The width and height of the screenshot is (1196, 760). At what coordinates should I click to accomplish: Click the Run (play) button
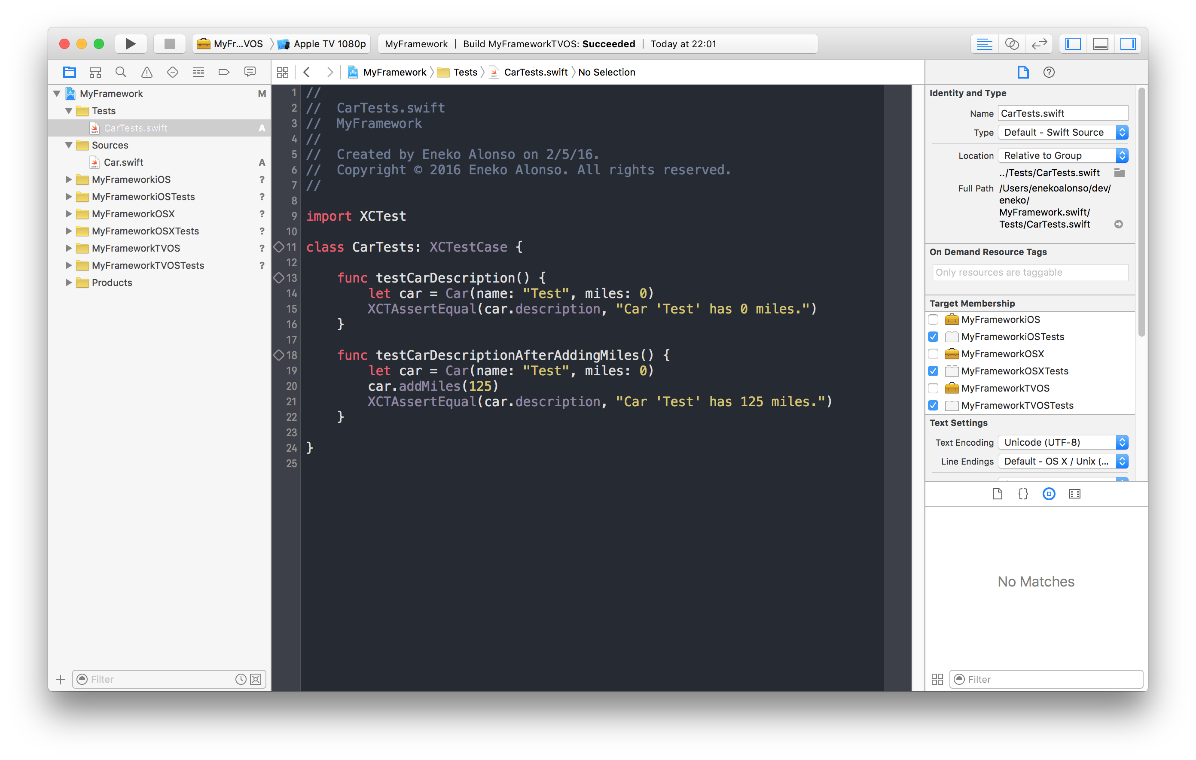click(130, 44)
